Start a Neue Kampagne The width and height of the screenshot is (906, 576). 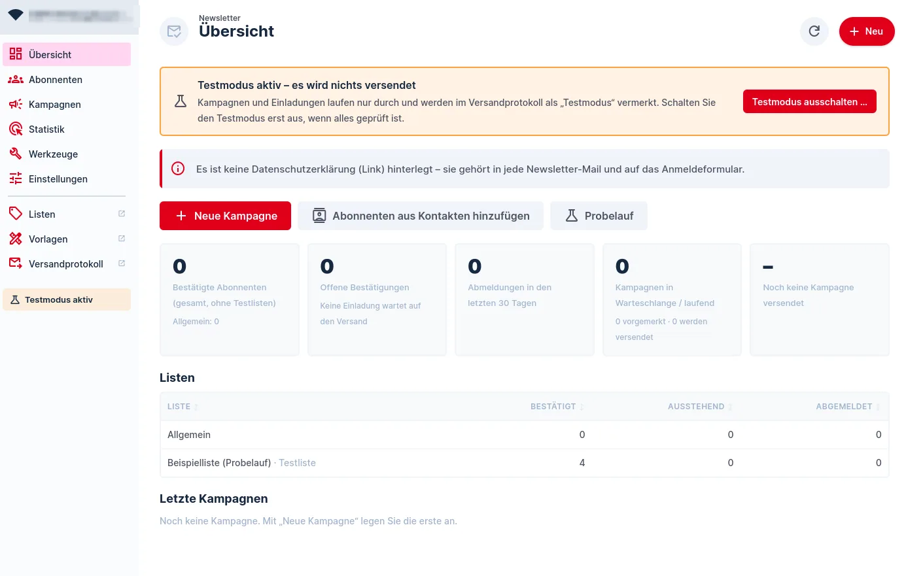225,216
